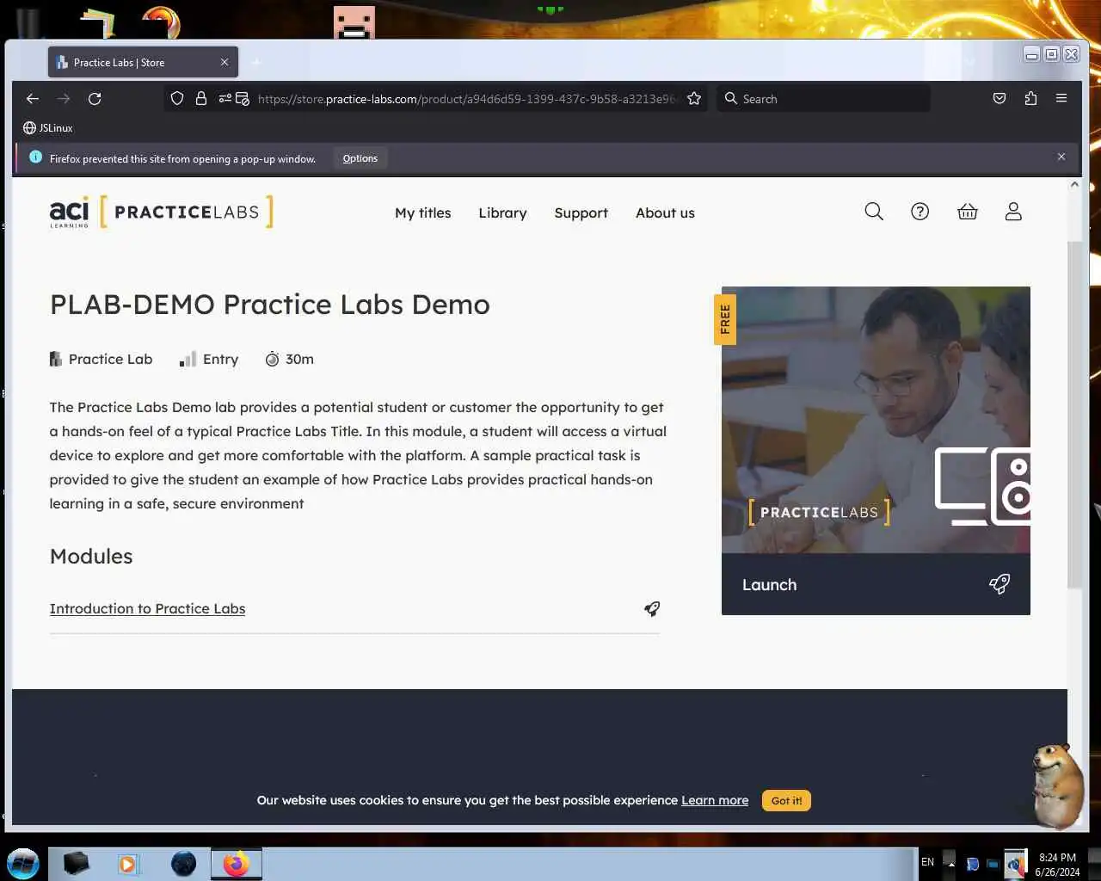Open the user account profile icon
The width and height of the screenshot is (1101, 881).
(1013, 212)
